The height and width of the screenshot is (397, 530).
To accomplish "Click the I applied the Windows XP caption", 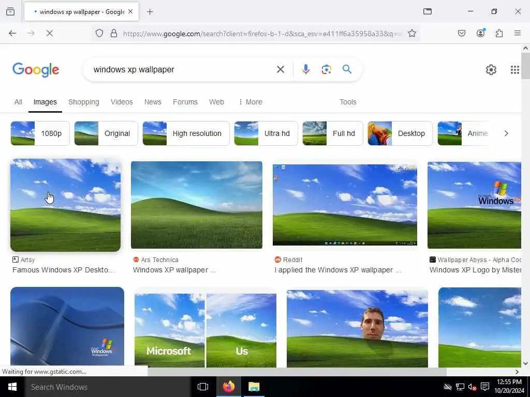I will click(337, 270).
